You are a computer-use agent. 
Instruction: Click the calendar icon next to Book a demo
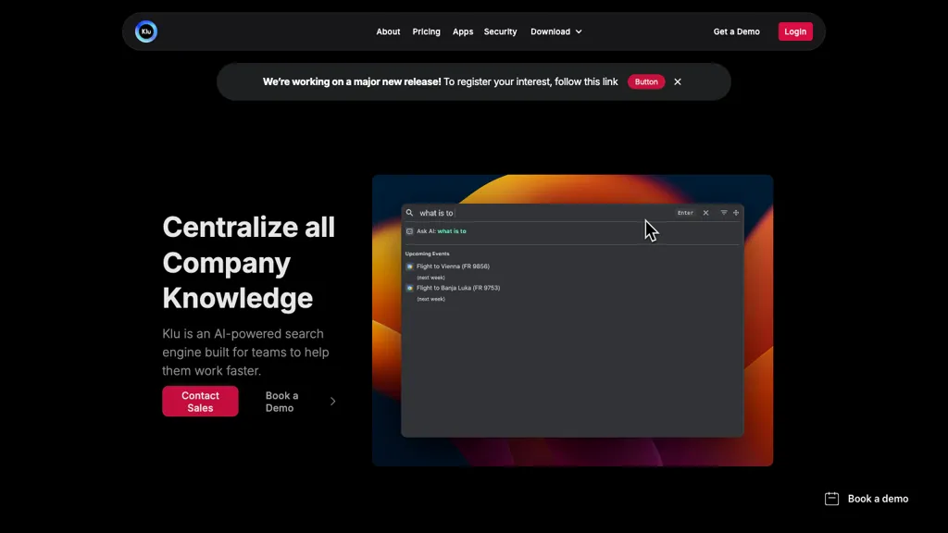coord(831,498)
